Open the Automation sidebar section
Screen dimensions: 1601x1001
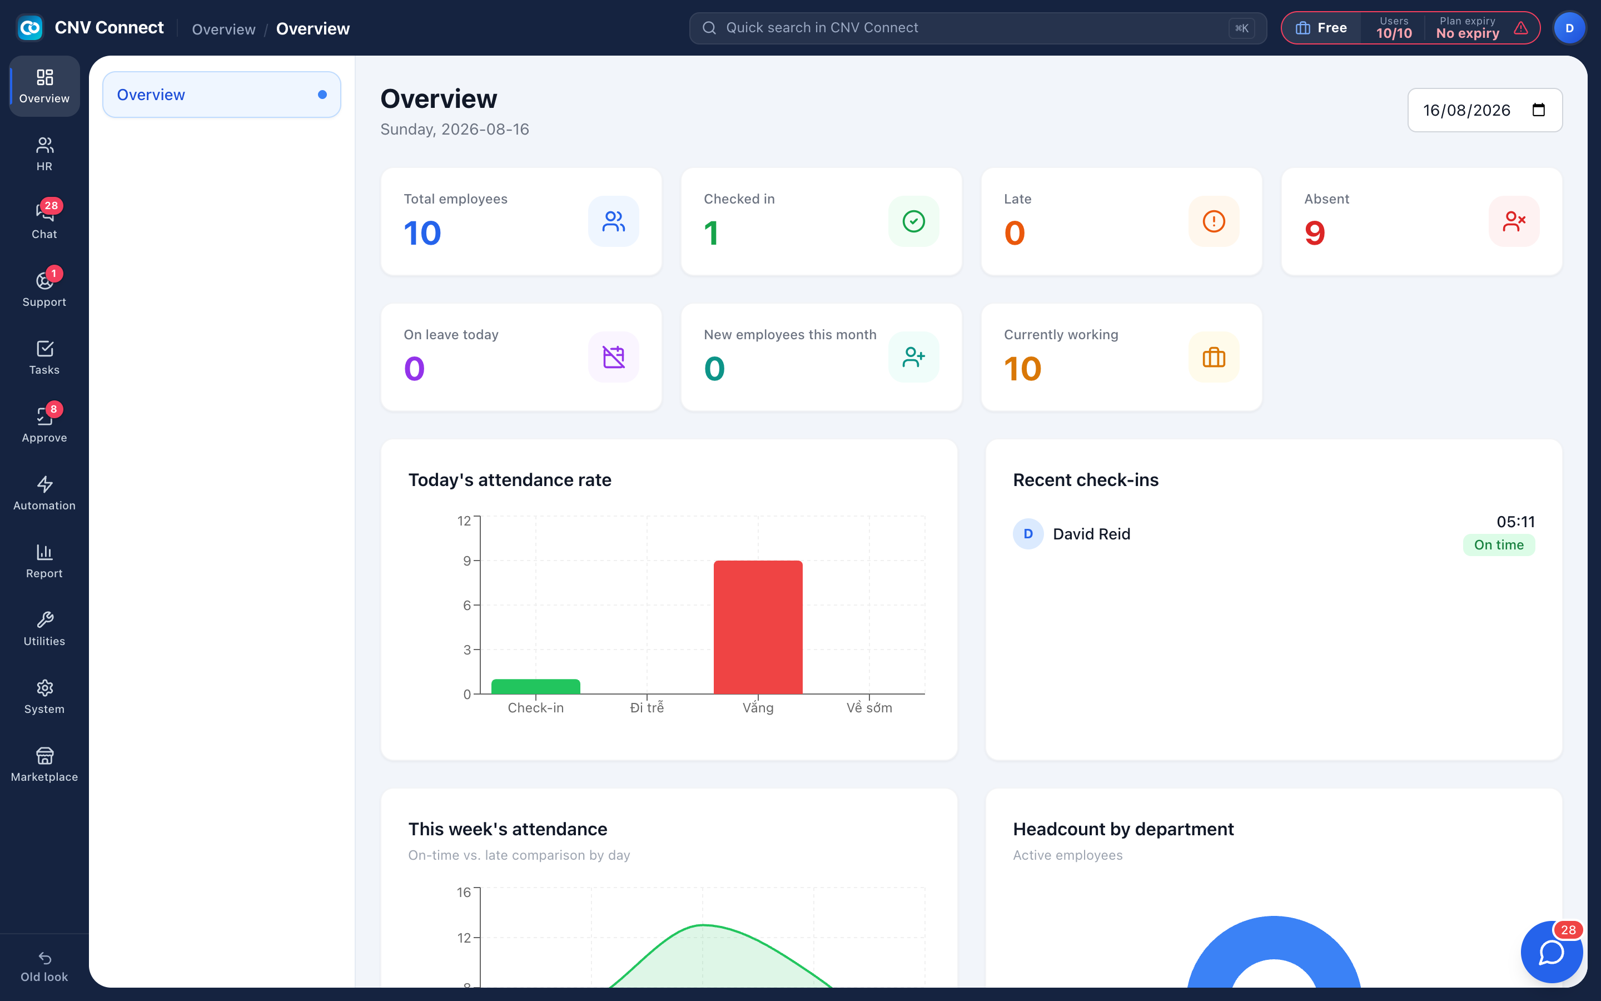click(44, 493)
